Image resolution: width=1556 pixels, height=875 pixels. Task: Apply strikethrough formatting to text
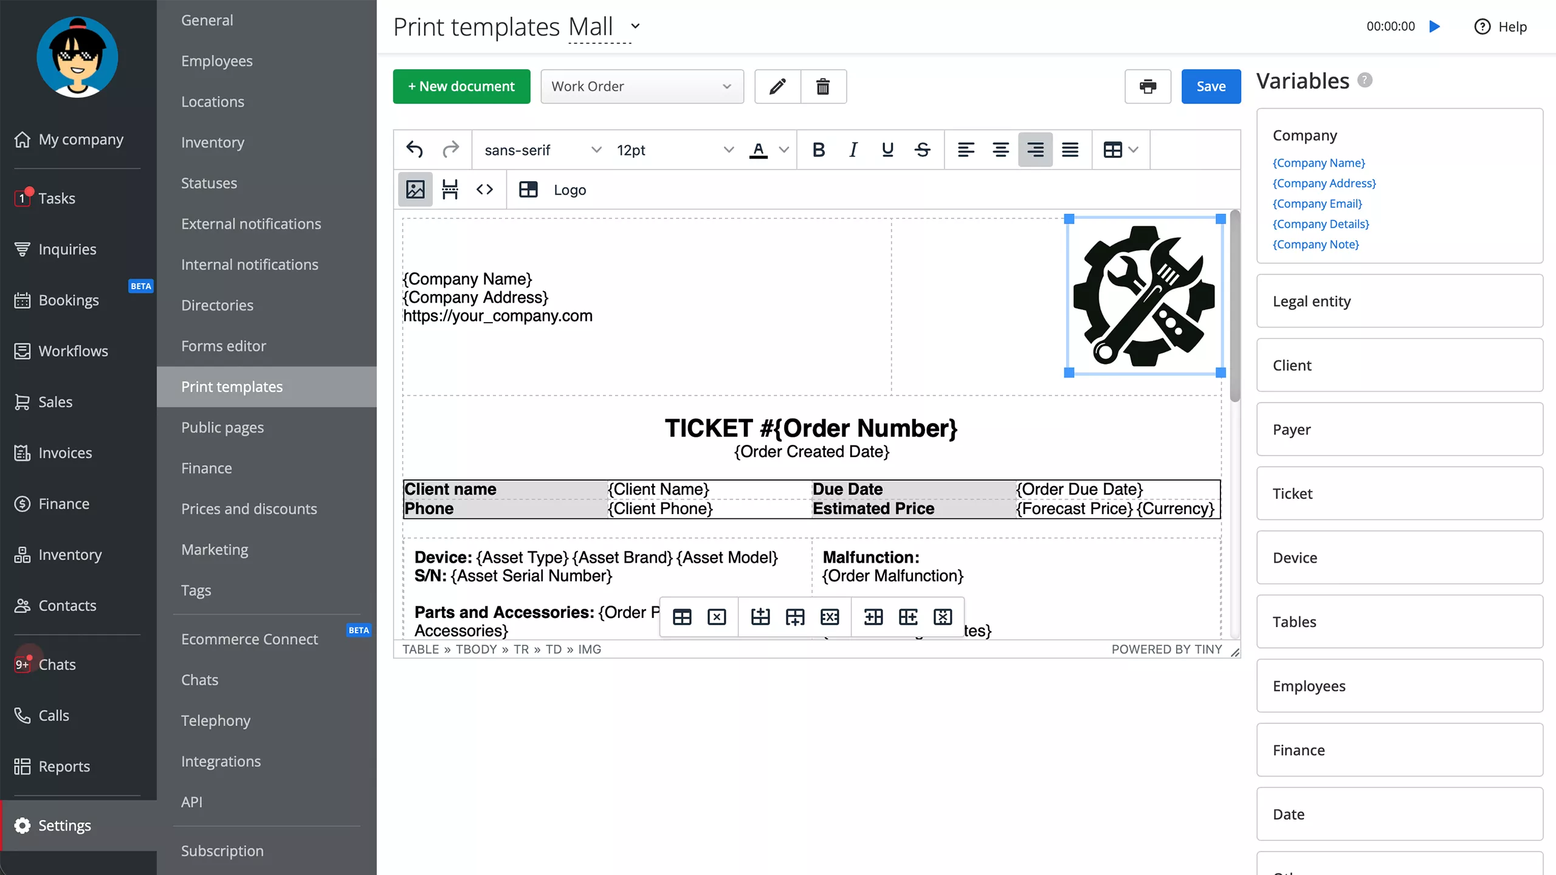(922, 149)
